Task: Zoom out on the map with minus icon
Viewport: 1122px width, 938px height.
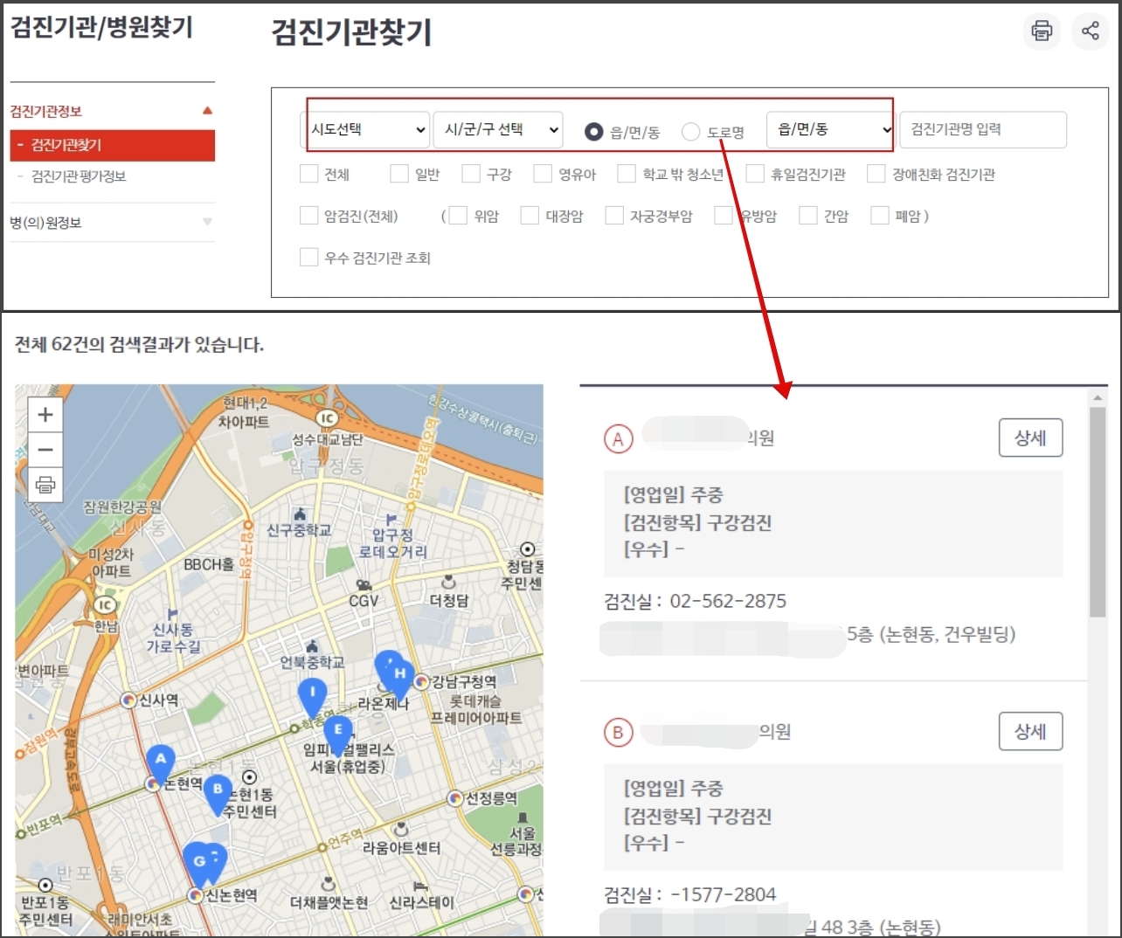Action: click(45, 450)
